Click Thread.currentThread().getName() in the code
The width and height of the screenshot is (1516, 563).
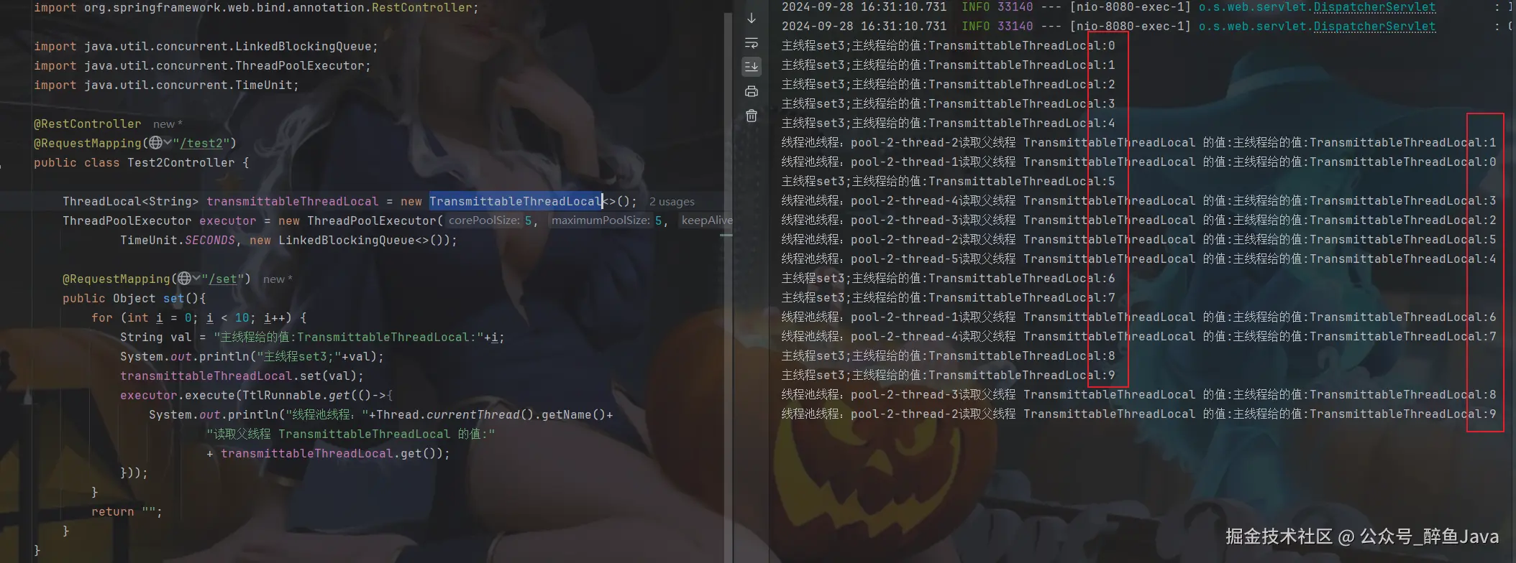tap(491, 414)
